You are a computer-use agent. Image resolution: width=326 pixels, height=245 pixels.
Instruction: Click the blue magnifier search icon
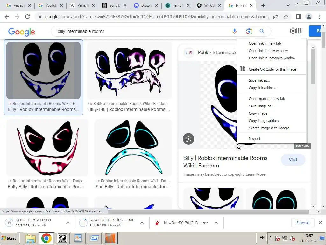click(262, 31)
